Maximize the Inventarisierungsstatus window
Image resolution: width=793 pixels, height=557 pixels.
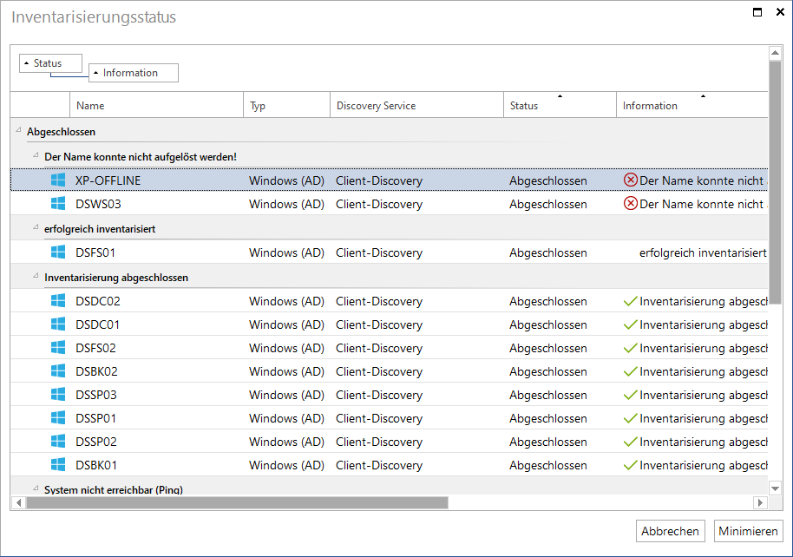(x=757, y=12)
